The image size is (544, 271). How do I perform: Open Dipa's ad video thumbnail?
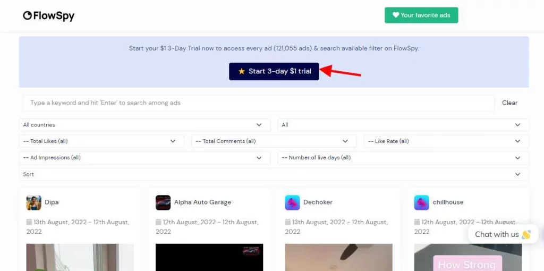[80, 257]
